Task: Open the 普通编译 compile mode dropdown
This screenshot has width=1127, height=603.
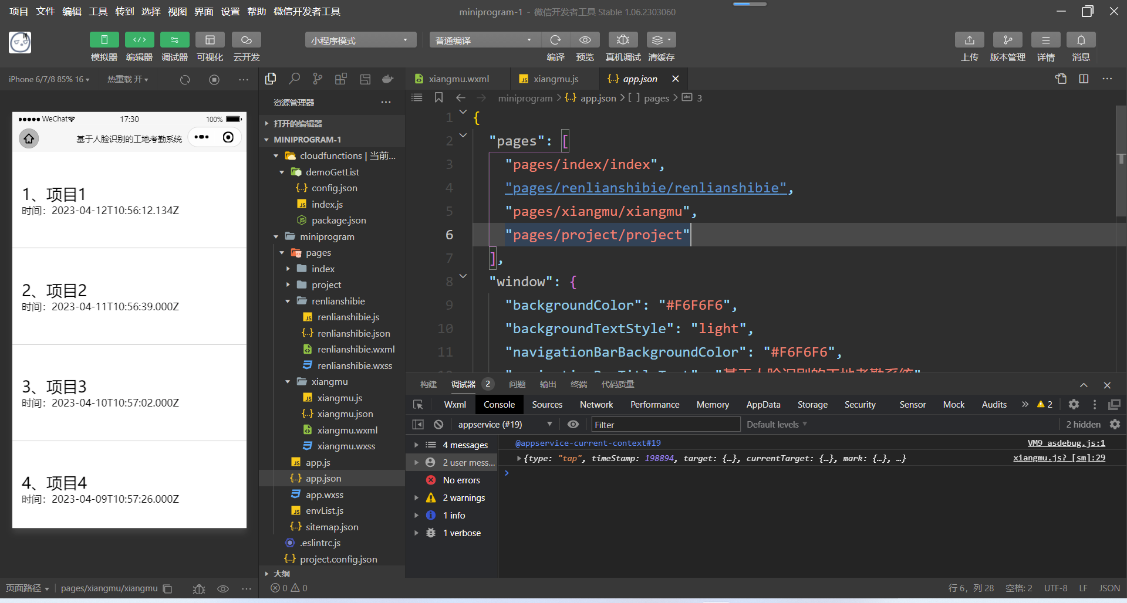Action: [484, 40]
